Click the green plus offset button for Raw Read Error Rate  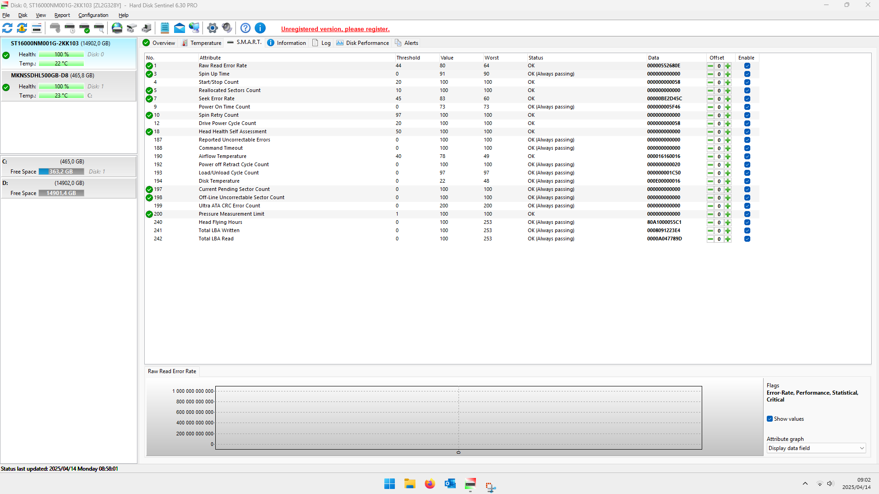728,66
